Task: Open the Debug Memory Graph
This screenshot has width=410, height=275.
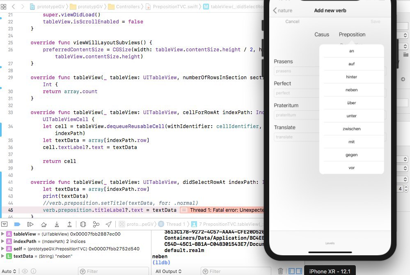Action: click(96, 224)
